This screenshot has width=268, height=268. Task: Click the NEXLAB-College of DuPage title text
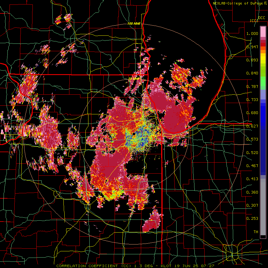[x=238, y=3]
